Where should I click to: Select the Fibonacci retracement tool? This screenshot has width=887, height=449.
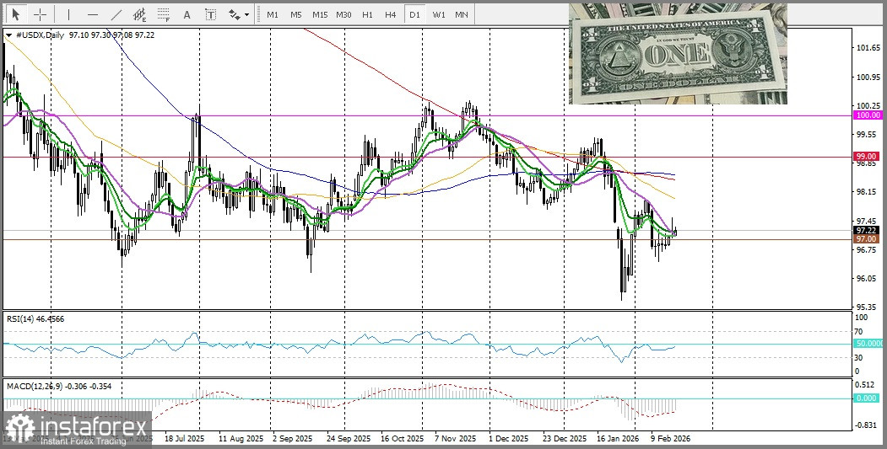coord(164,14)
